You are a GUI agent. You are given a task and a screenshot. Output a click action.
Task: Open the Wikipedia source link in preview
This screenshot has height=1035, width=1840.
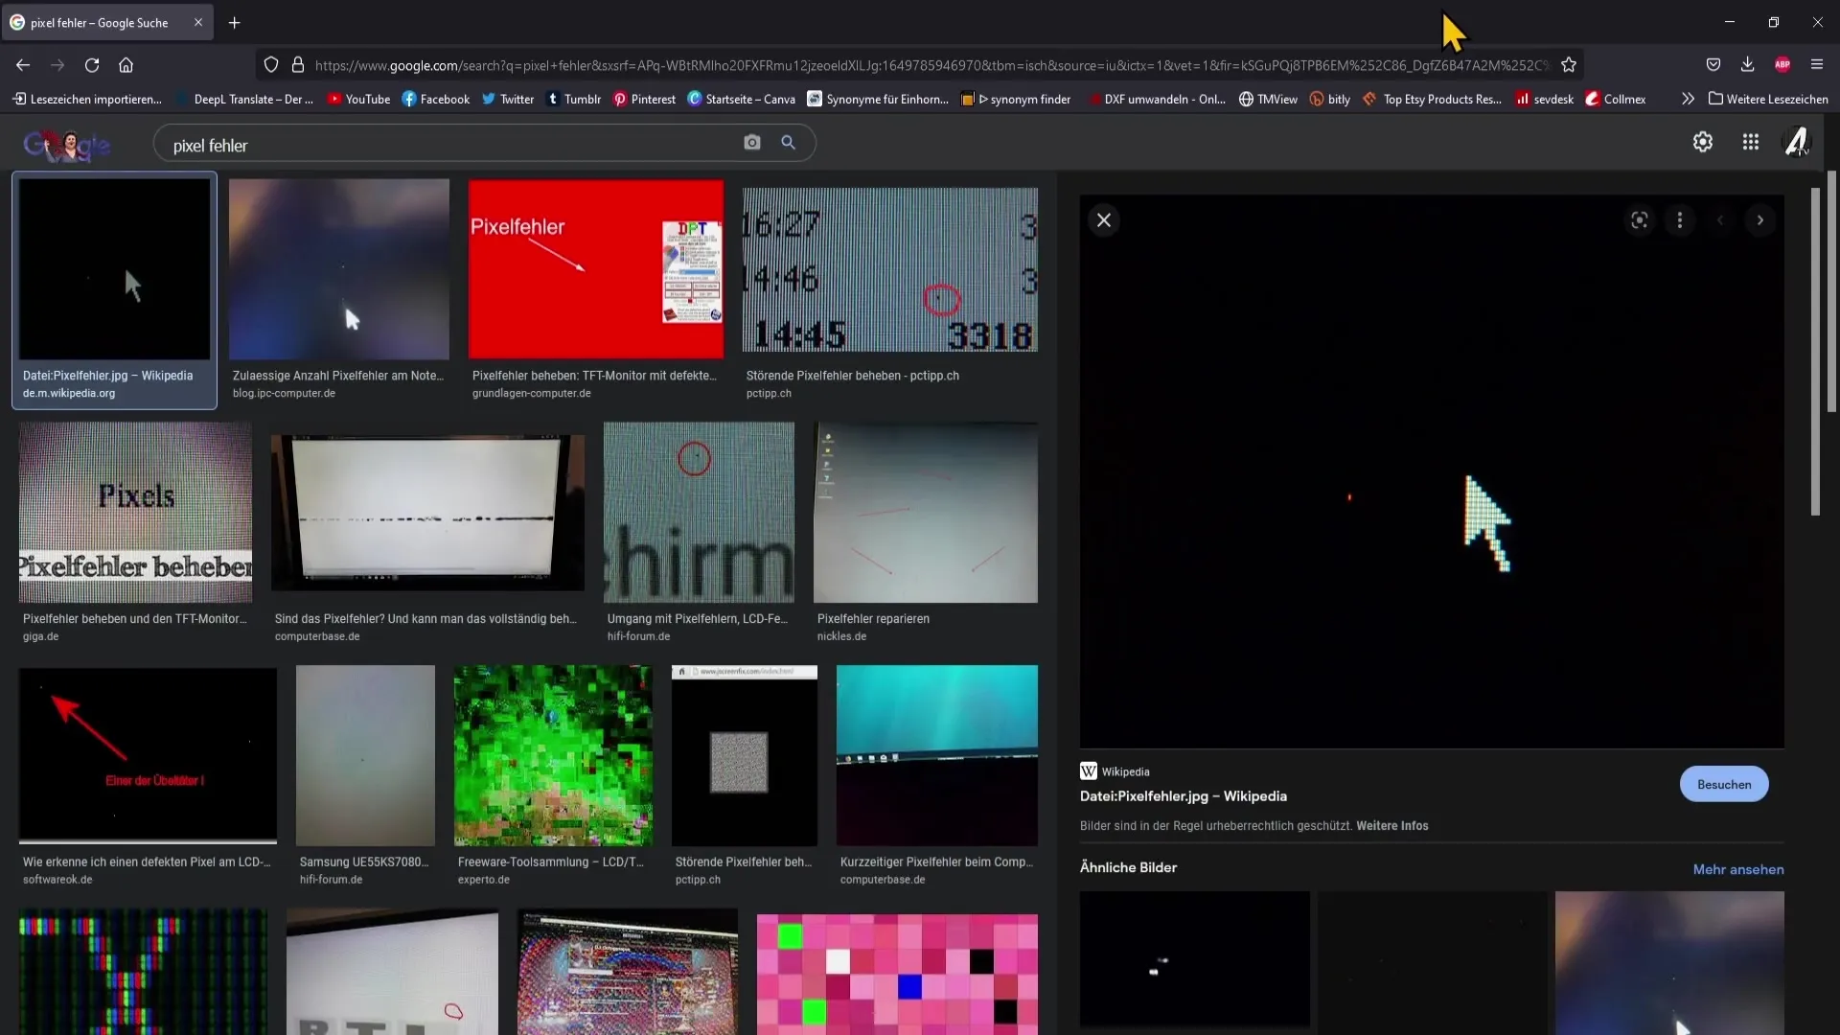point(1115,771)
